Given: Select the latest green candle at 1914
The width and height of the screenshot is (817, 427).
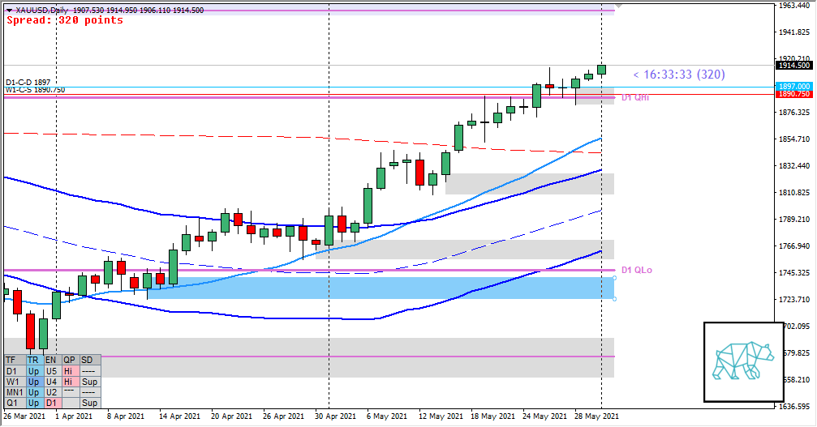Looking at the screenshot, I should tap(601, 70).
